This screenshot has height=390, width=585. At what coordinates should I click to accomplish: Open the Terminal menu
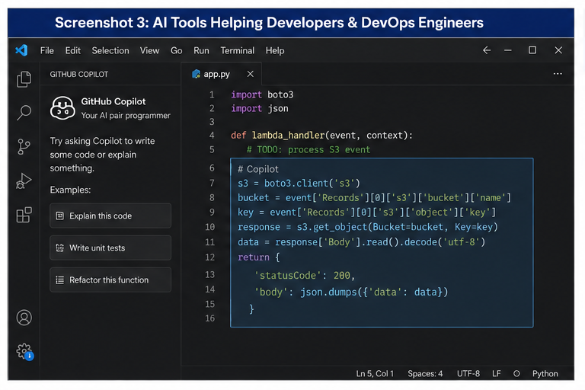tap(238, 50)
